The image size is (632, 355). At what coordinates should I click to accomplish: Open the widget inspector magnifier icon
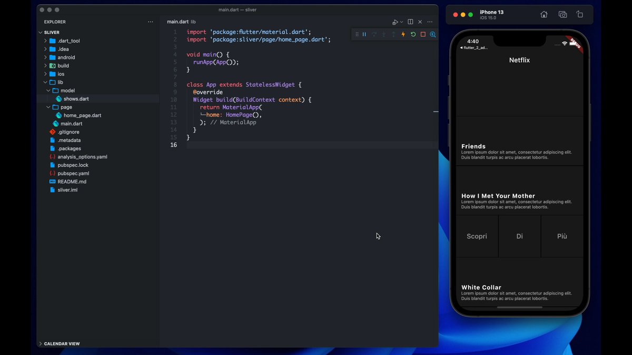coord(433,34)
